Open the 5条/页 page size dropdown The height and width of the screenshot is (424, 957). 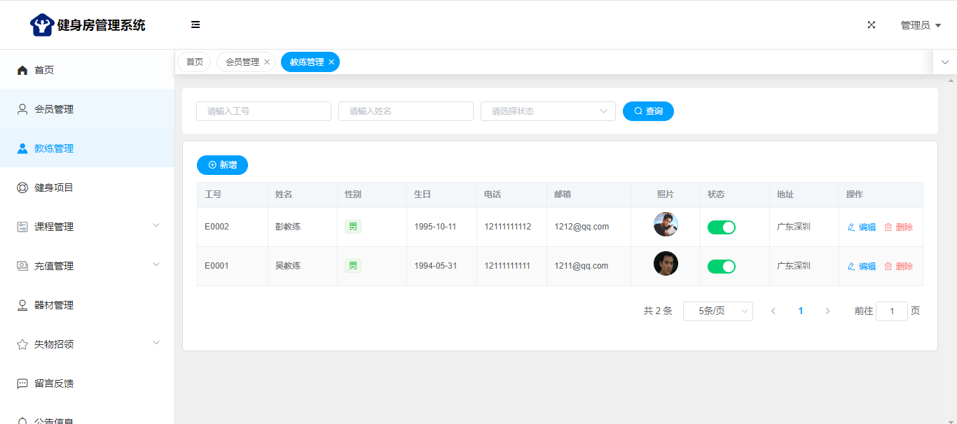coord(717,311)
